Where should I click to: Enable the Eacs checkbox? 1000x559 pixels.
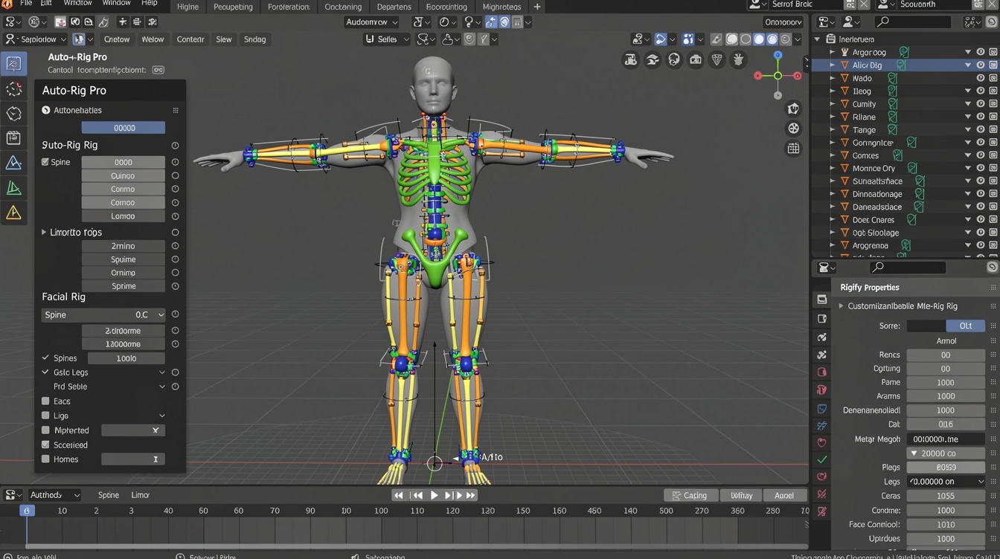46,401
